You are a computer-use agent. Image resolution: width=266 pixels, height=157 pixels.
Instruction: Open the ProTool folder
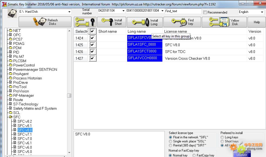tap(20, 87)
